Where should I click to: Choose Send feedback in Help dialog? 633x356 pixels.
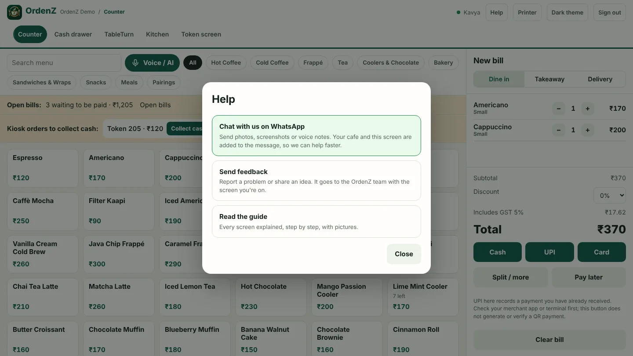[316, 181]
